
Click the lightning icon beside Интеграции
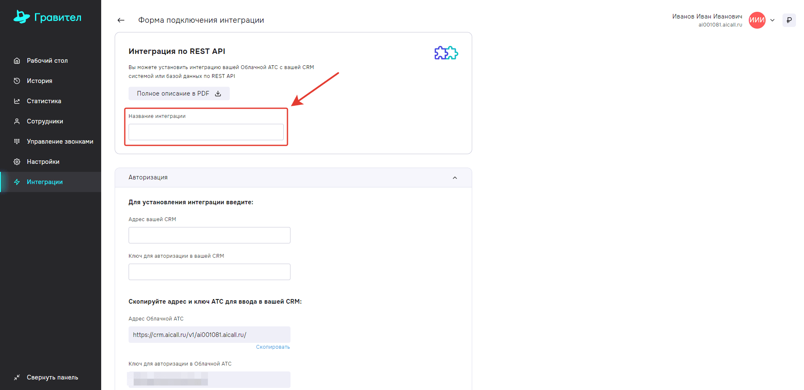[17, 182]
